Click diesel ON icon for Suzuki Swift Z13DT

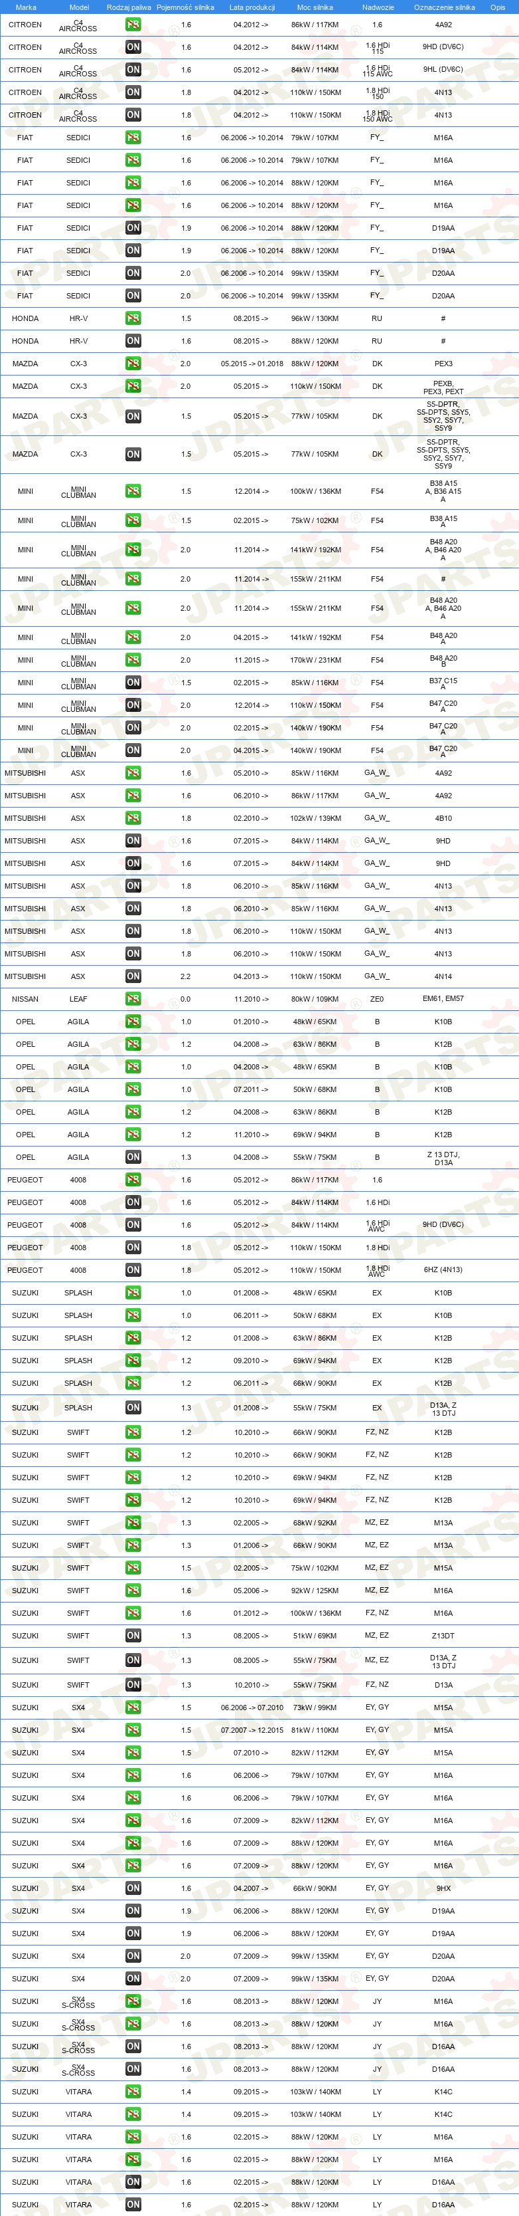pyautogui.click(x=133, y=1636)
